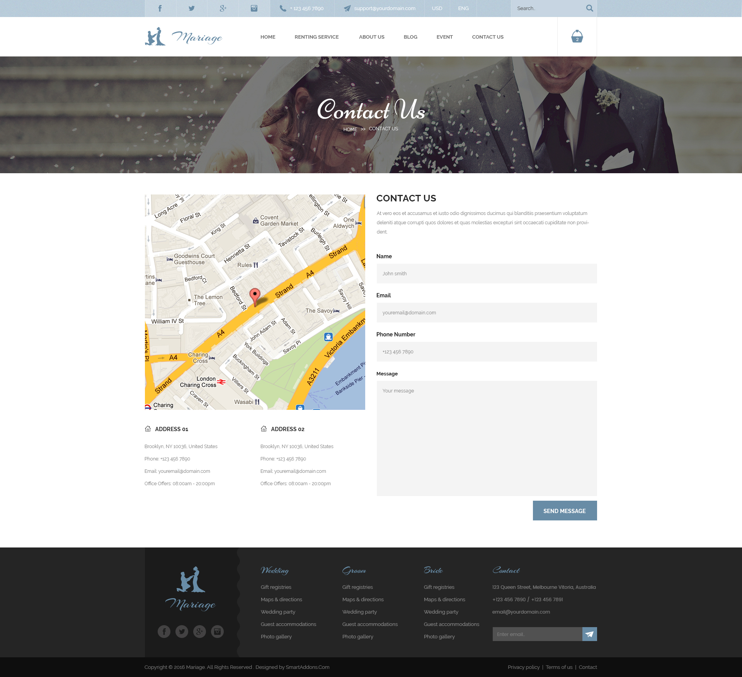Click the Twitter icon in top bar
The width and height of the screenshot is (742, 677).
coord(191,8)
